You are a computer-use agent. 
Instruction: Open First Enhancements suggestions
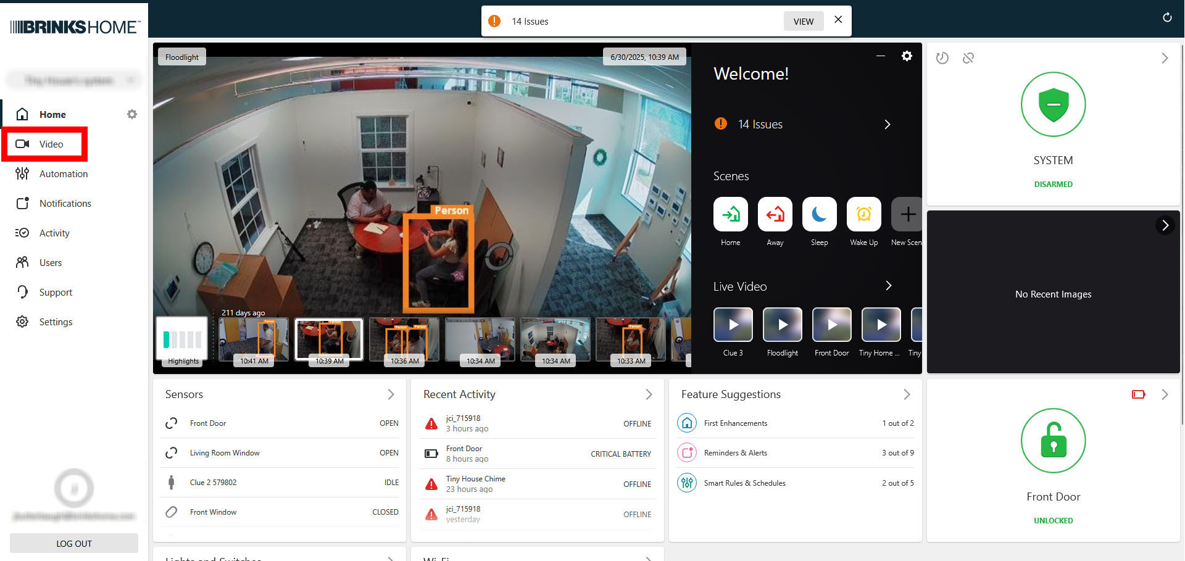(796, 423)
